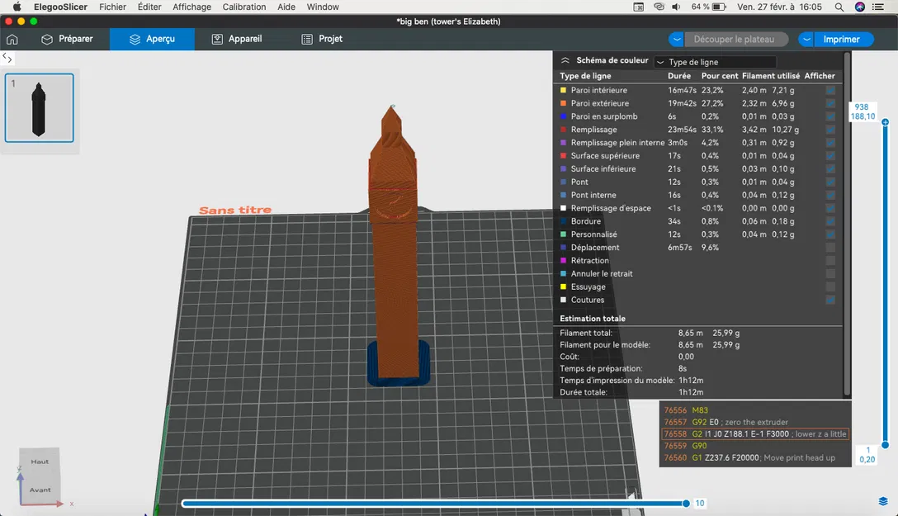
Task: Collapse the Schéma de couleur panel
Action: (565, 60)
